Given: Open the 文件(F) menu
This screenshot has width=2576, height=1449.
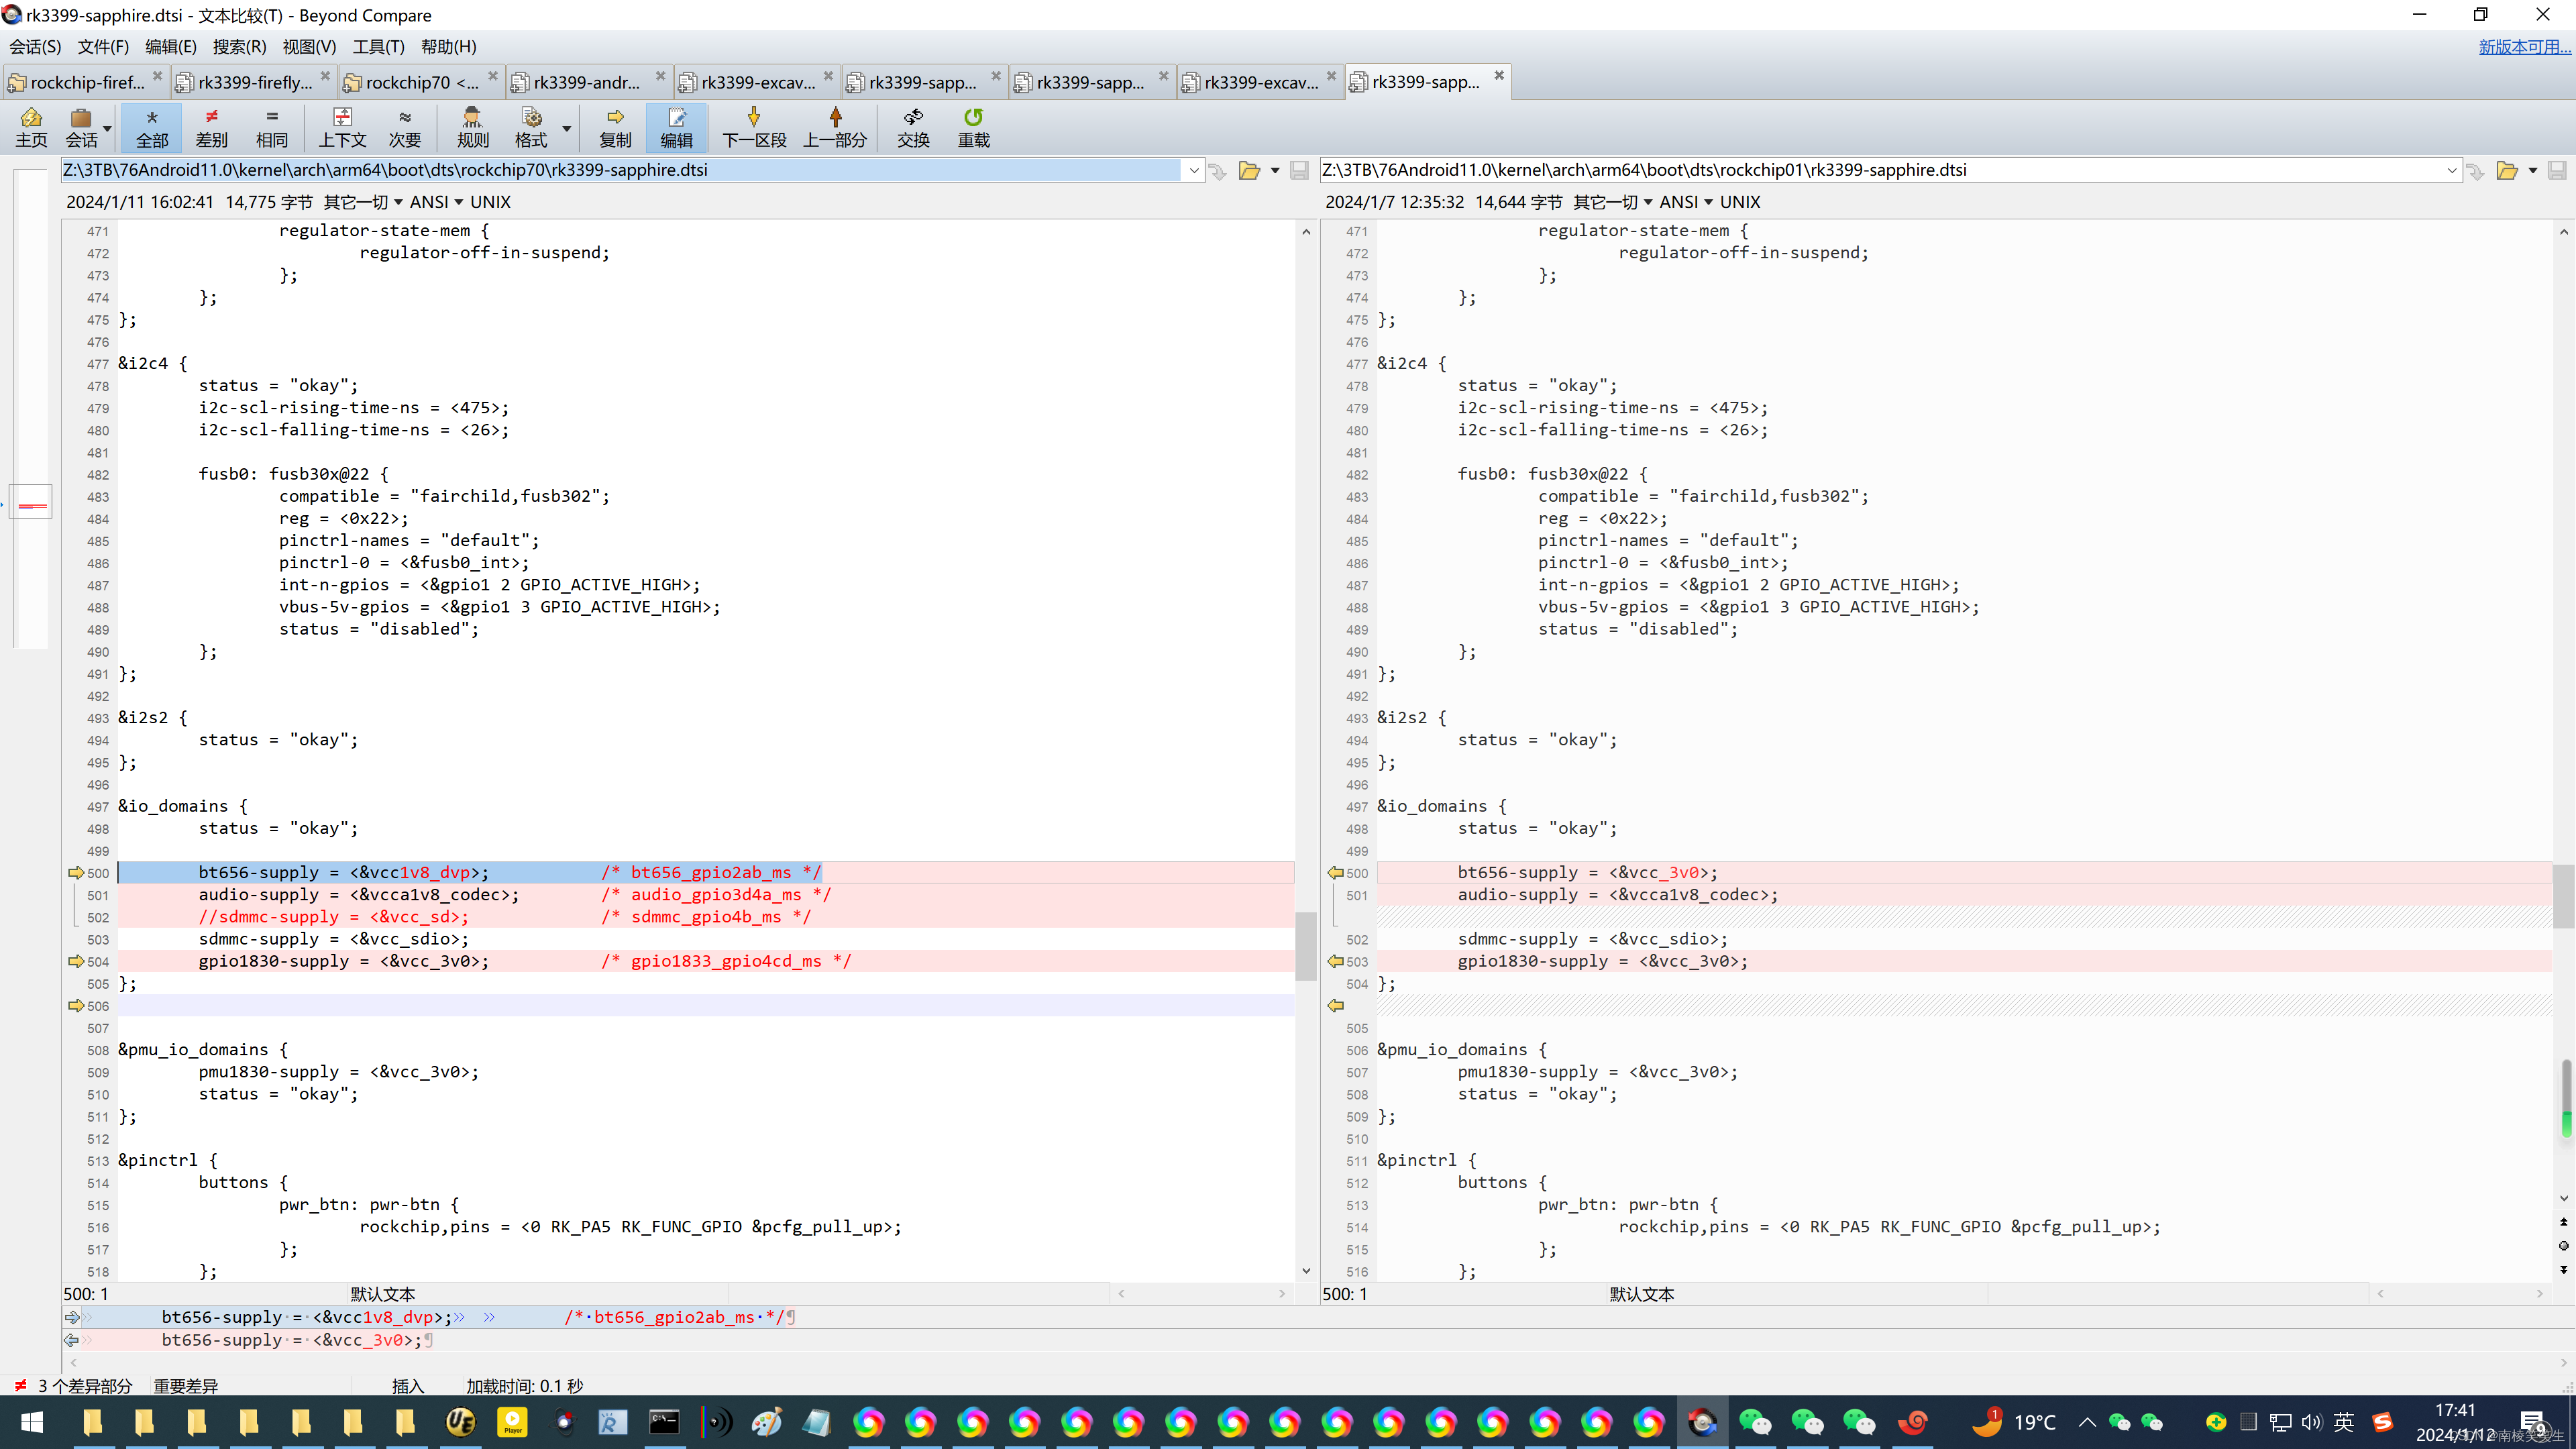Looking at the screenshot, I should (x=103, y=46).
